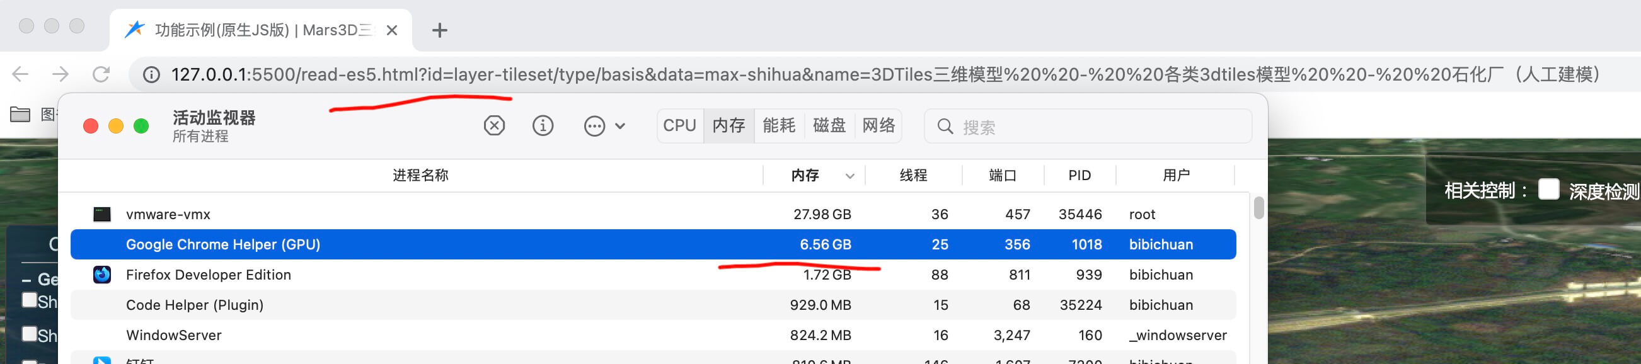Screen dimensions: 1641x364
Task: Toggle the second Sh checkbox in left panel
Action: [x=29, y=334]
